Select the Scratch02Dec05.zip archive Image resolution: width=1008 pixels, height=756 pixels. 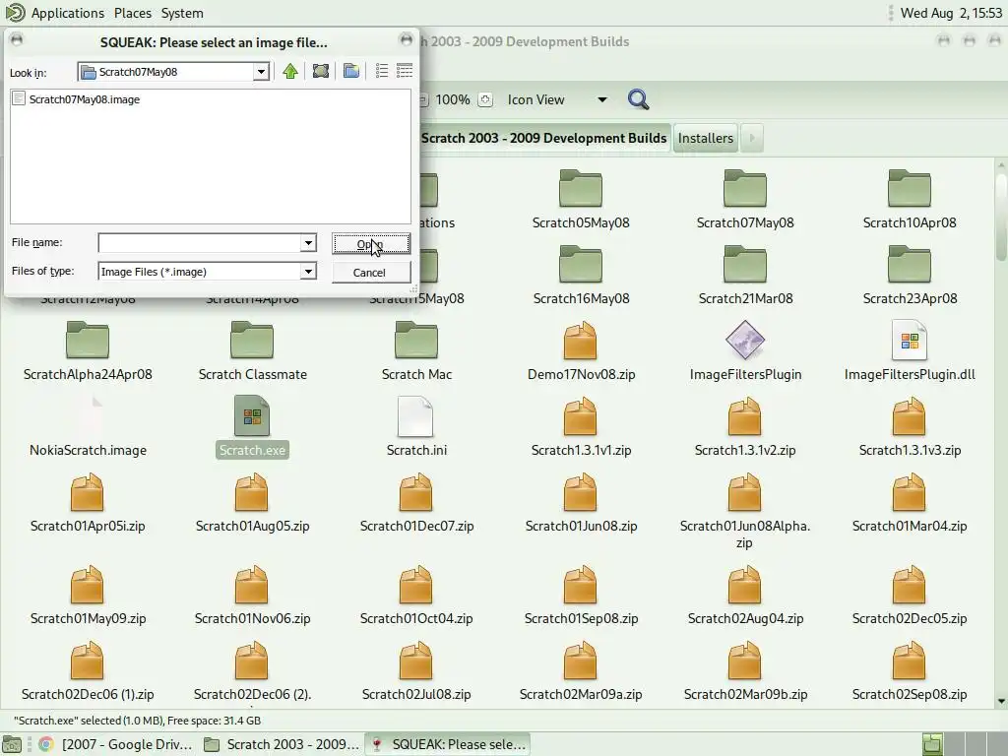(909, 596)
